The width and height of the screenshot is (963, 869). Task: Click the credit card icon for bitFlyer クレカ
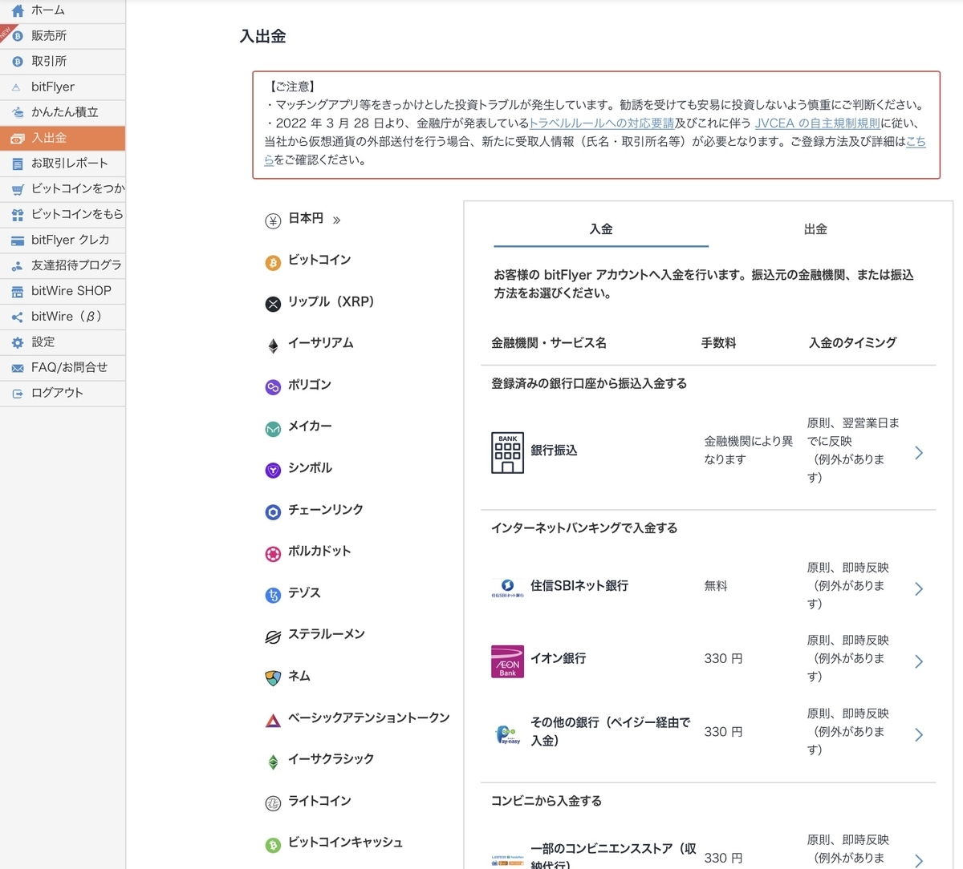17,240
